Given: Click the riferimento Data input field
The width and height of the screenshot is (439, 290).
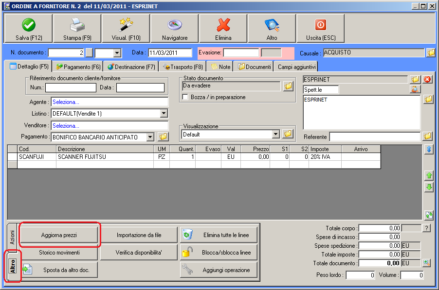Looking at the screenshot, I should pyautogui.click(x=140, y=87).
